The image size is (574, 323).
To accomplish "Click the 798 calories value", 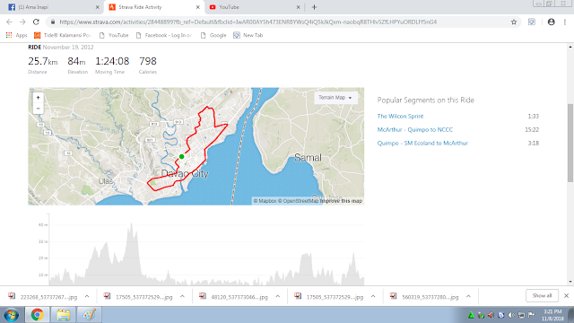I will 148,61.
